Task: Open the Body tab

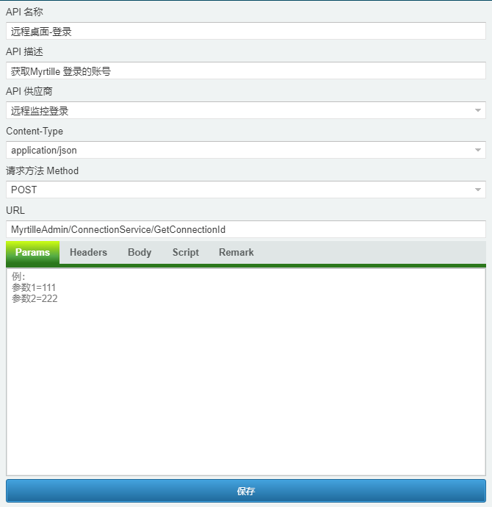Action: click(140, 252)
